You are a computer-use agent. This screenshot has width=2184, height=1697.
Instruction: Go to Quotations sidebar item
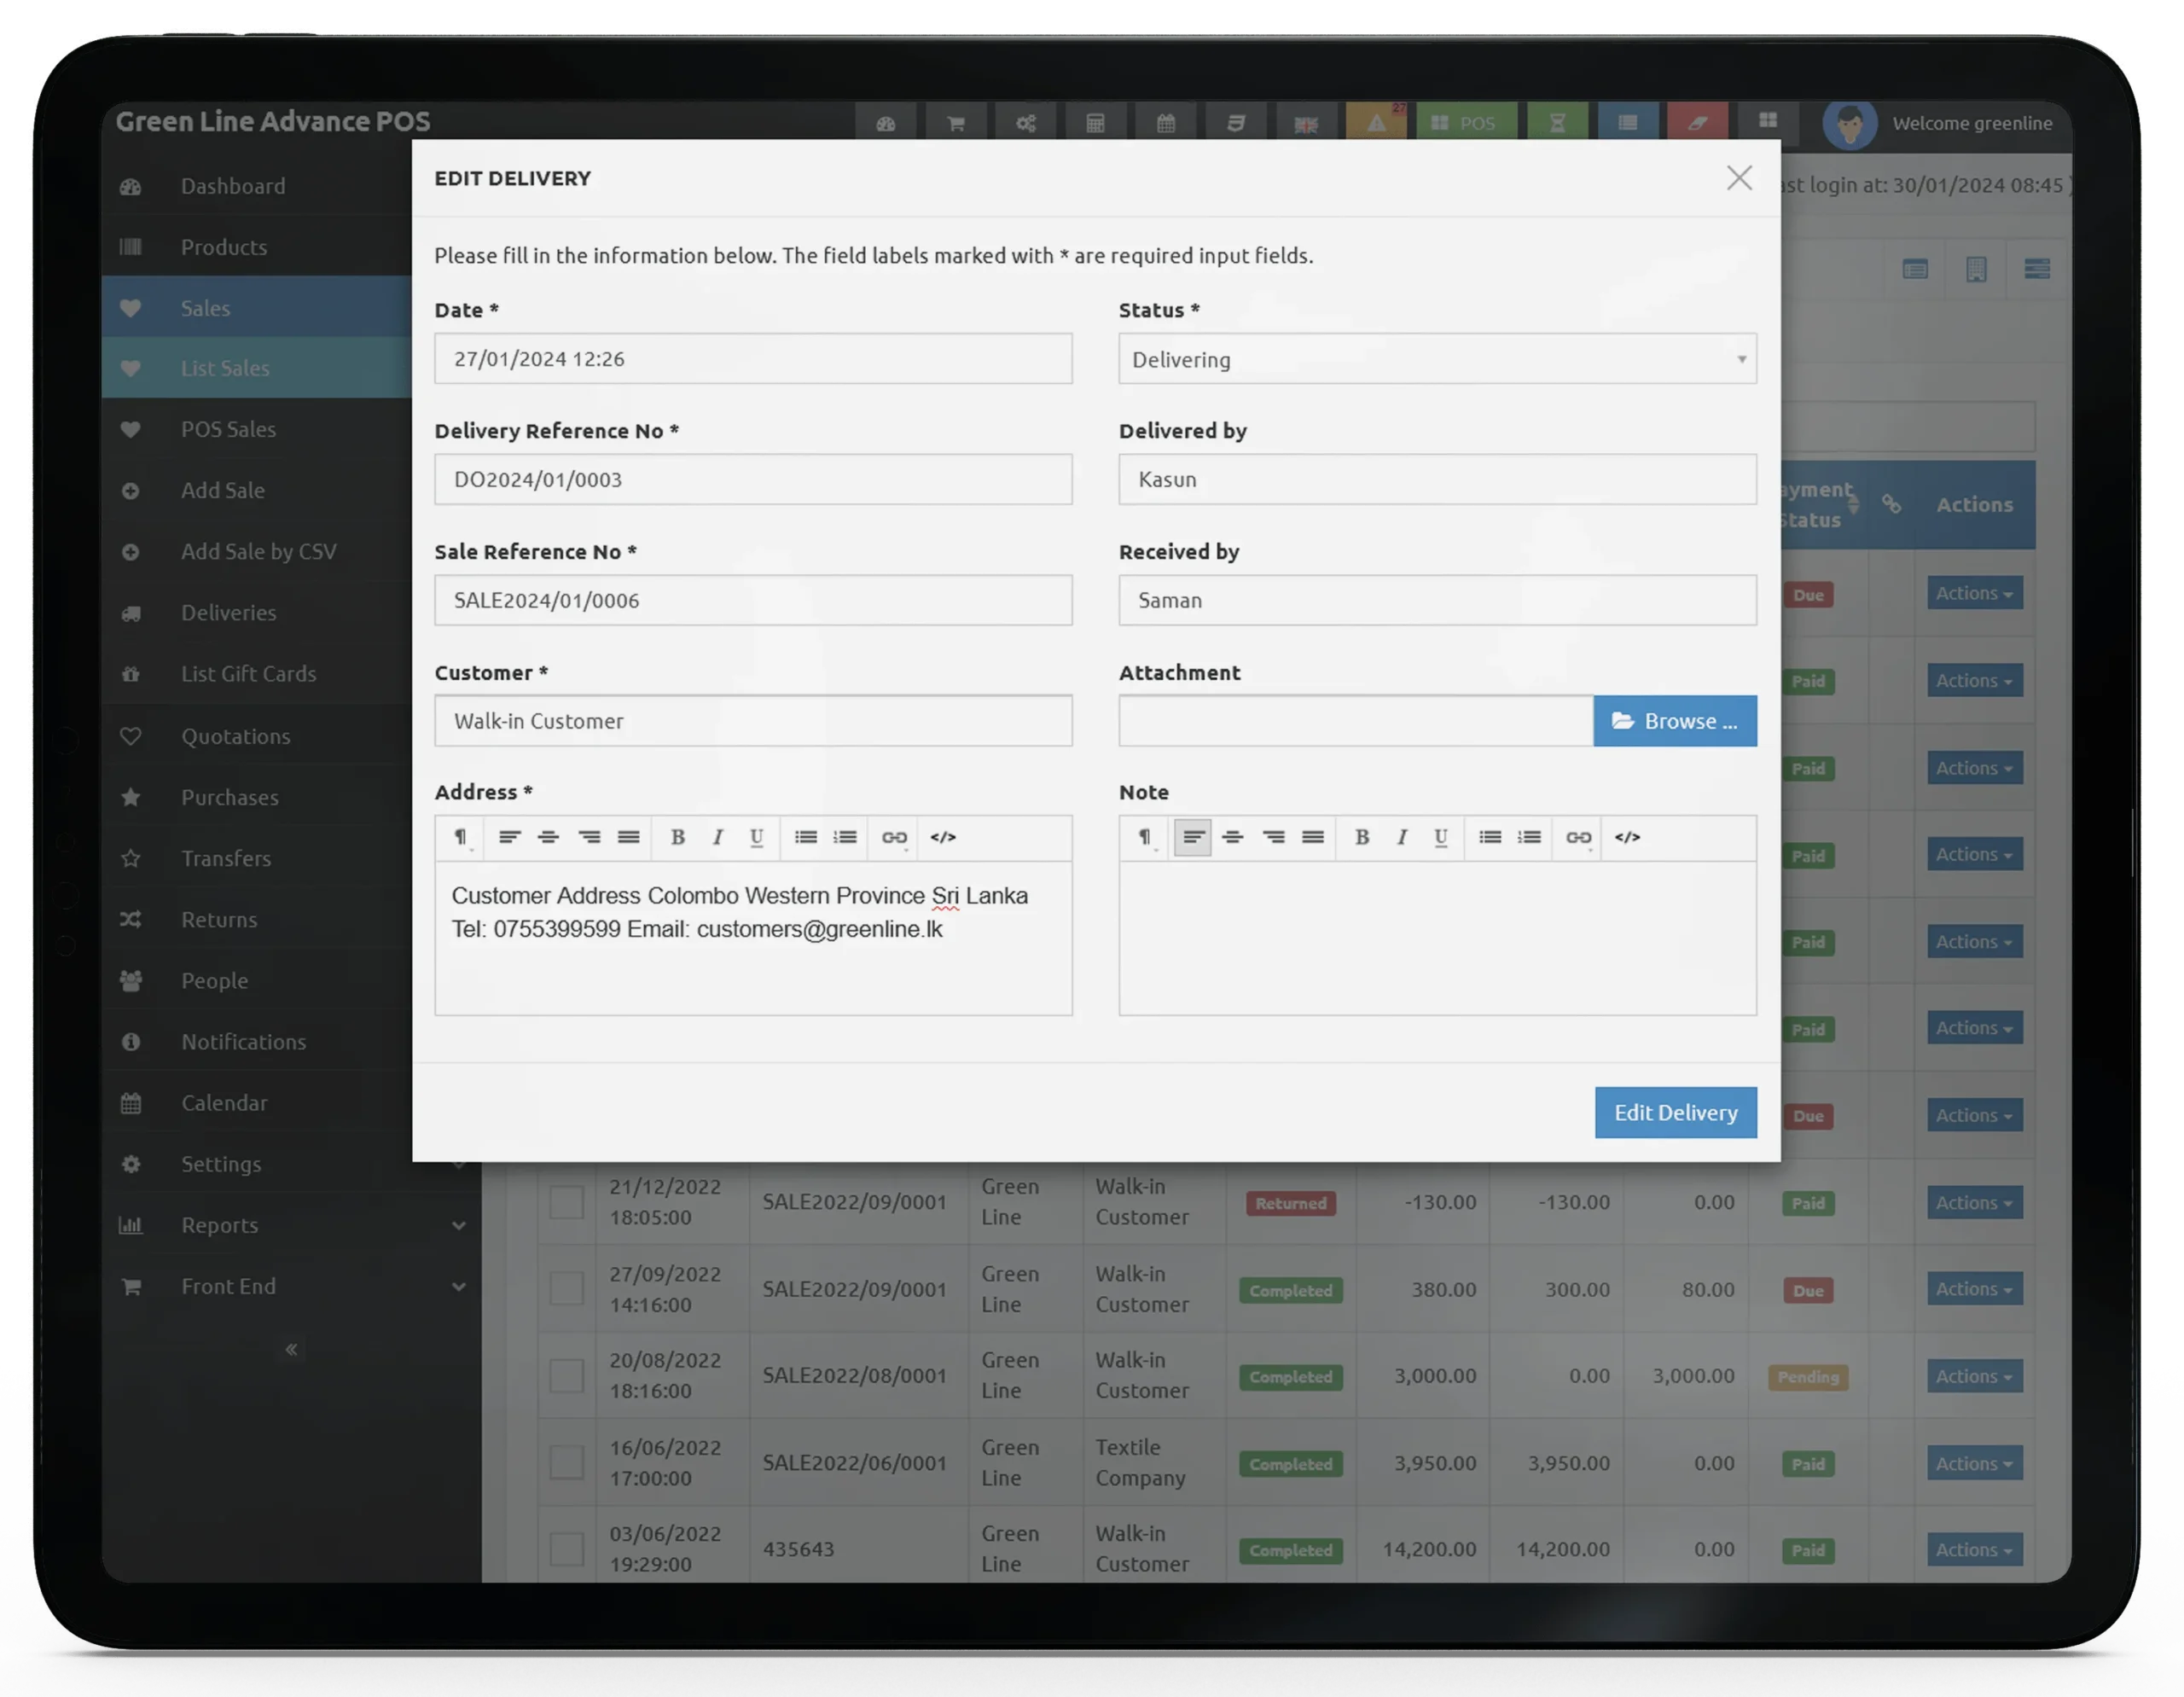[235, 736]
